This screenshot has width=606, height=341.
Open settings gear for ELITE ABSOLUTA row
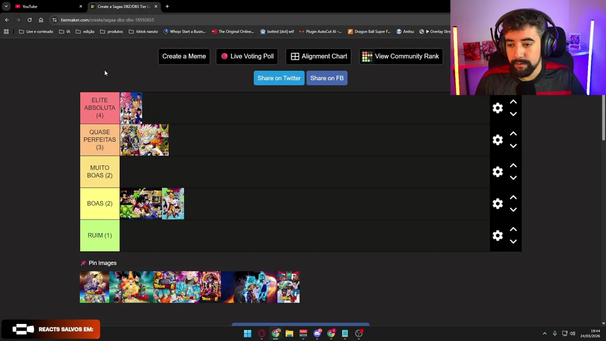pyautogui.click(x=498, y=108)
